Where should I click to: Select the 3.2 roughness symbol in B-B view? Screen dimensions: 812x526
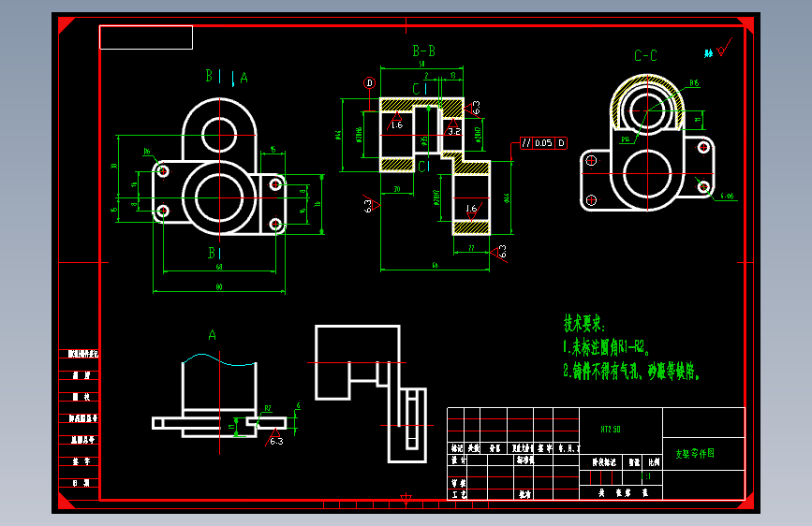453,127
